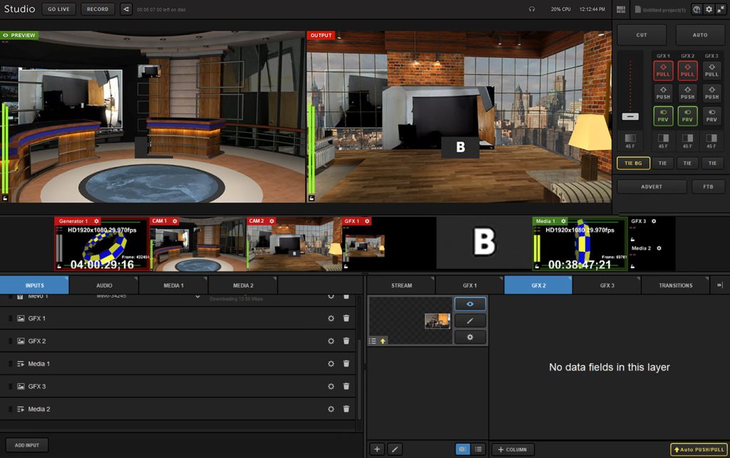Delete the Media 2 input
The width and height of the screenshot is (730, 458).
(346, 409)
